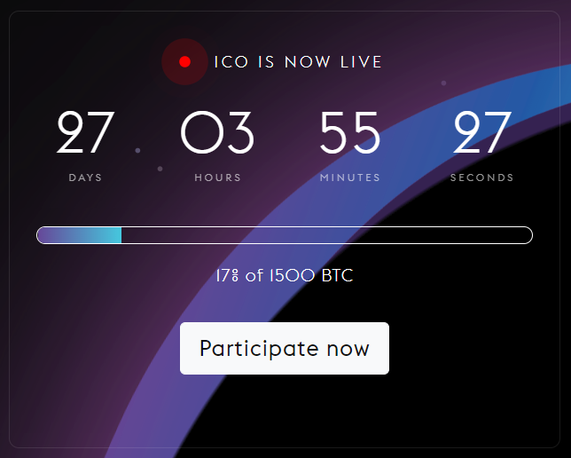This screenshot has height=458, width=571.
Task: Click the seconds countdown number
Action: pos(482,132)
